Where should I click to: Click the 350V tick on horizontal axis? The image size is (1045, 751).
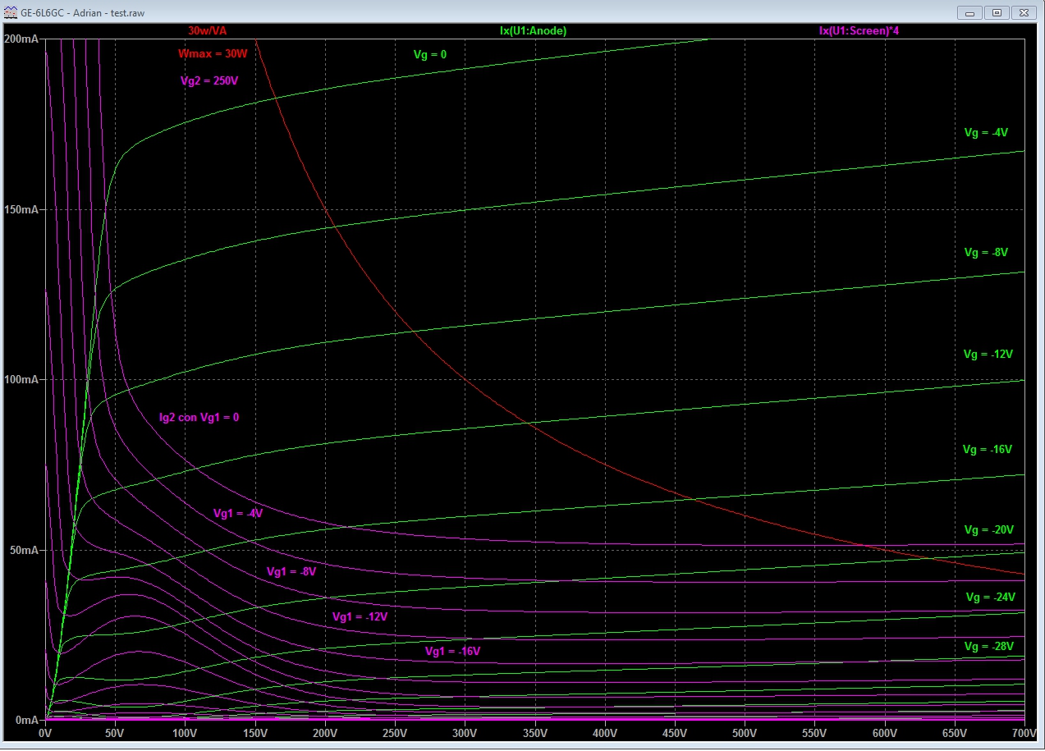click(x=535, y=733)
